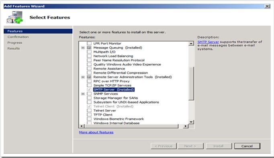Viewport: 274px width, 158px height.
Task: Select Storage Manager for SANs label
Action: point(116,98)
